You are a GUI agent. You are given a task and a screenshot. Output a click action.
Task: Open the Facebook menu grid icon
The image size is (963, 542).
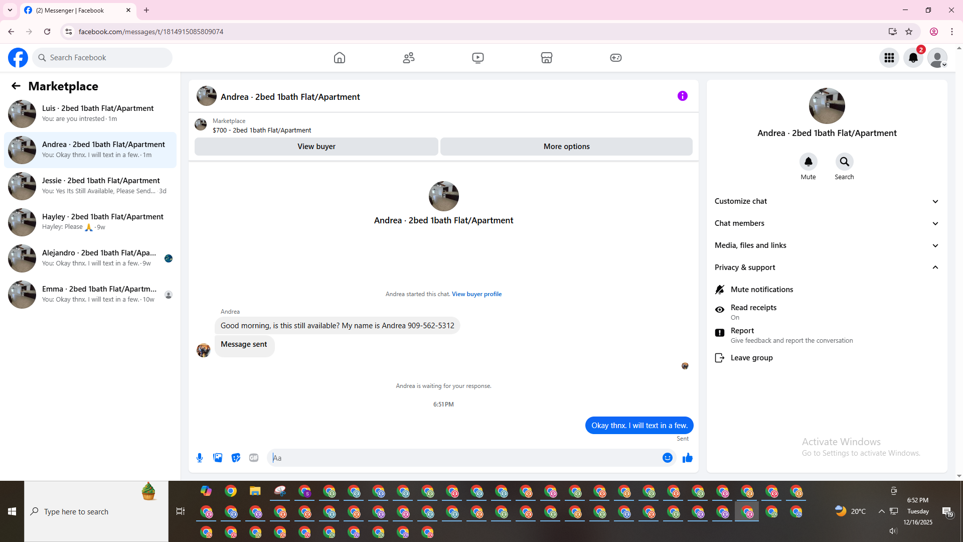889,58
